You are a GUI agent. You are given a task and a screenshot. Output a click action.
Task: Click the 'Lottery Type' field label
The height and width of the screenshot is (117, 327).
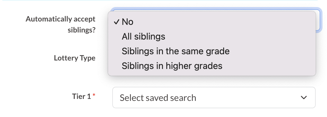tap(75, 58)
